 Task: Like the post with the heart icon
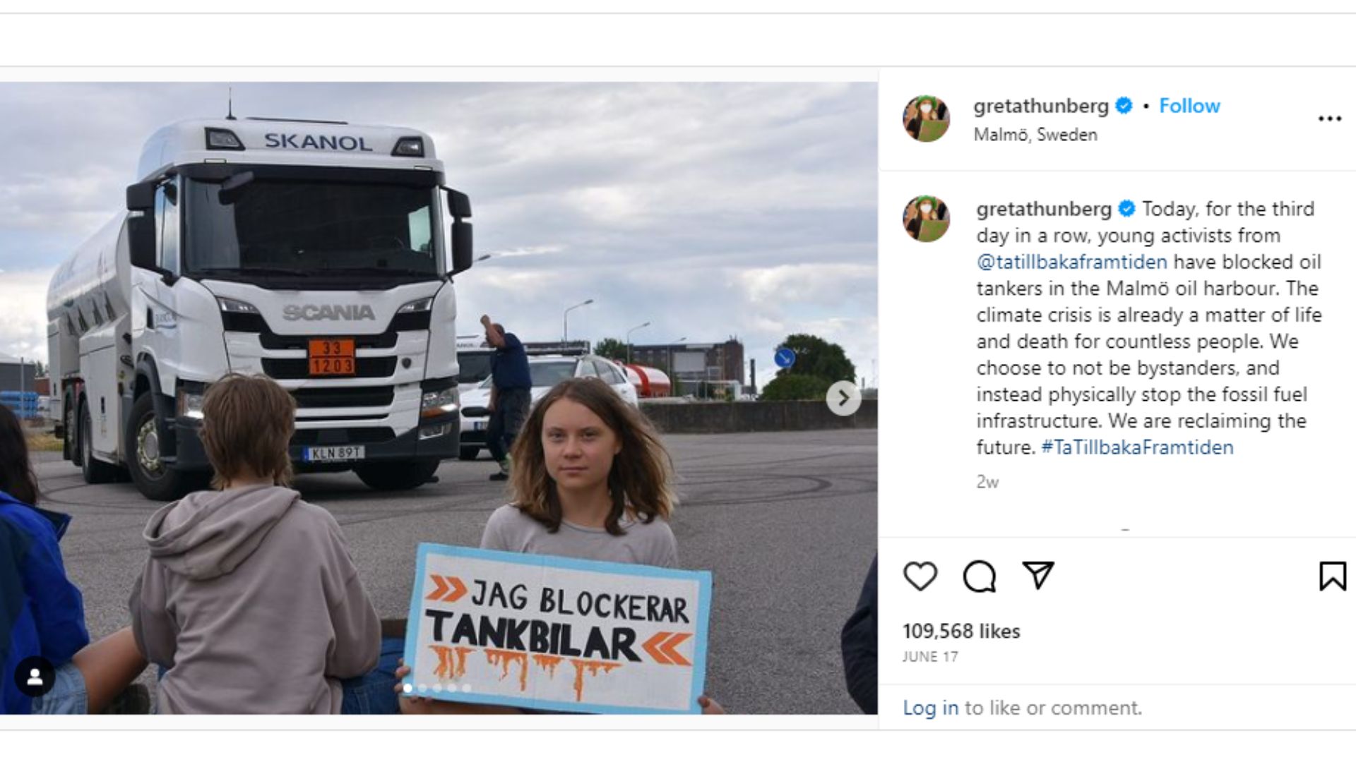click(920, 576)
